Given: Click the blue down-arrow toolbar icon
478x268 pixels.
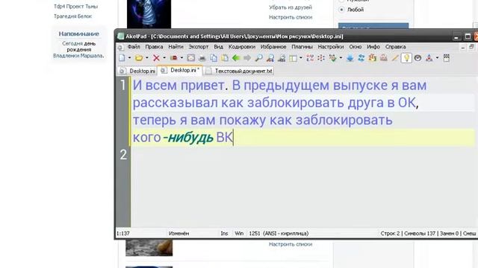Looking at the screenshot, I should point(350,58).
